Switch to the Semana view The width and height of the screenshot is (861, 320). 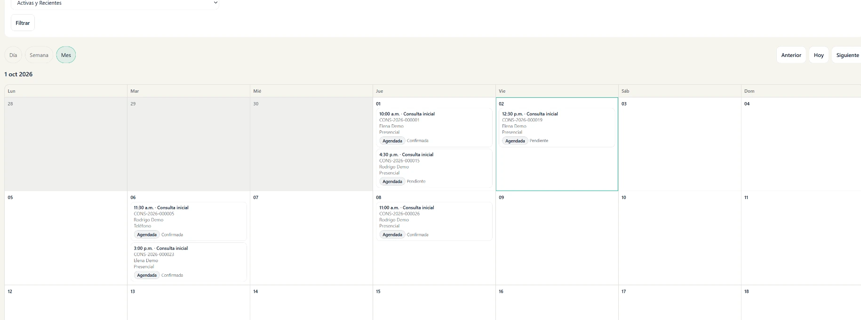(39, 55)
